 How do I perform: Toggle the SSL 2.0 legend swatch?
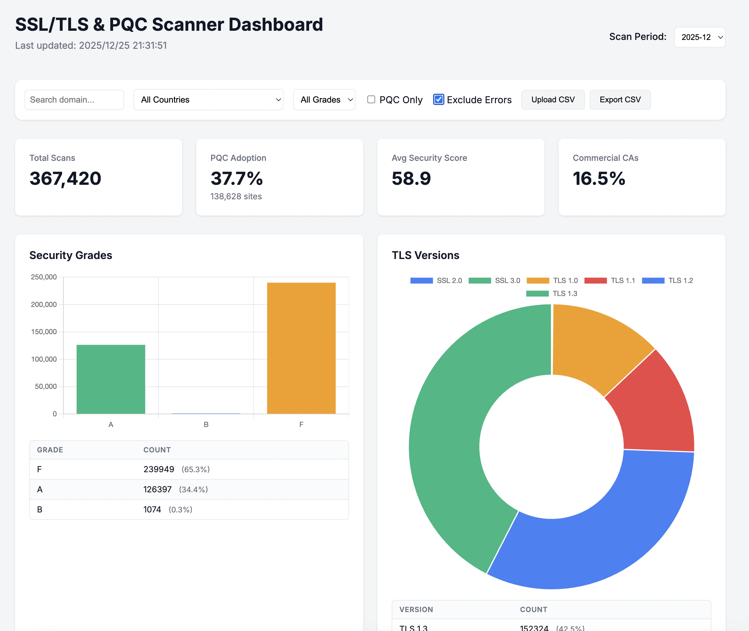(421, 281)
